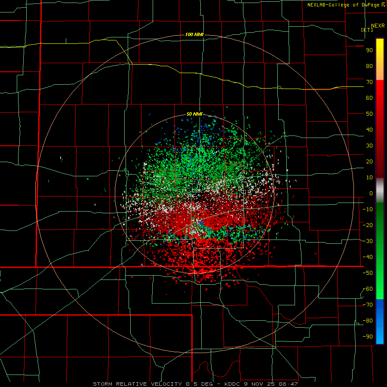Screen dimensions: 387x387
Task: Click the positive 30 scale value
Action: 369,146
